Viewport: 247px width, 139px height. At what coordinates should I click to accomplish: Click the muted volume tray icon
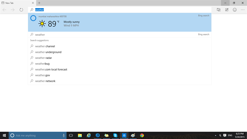[x=220, y=135]
